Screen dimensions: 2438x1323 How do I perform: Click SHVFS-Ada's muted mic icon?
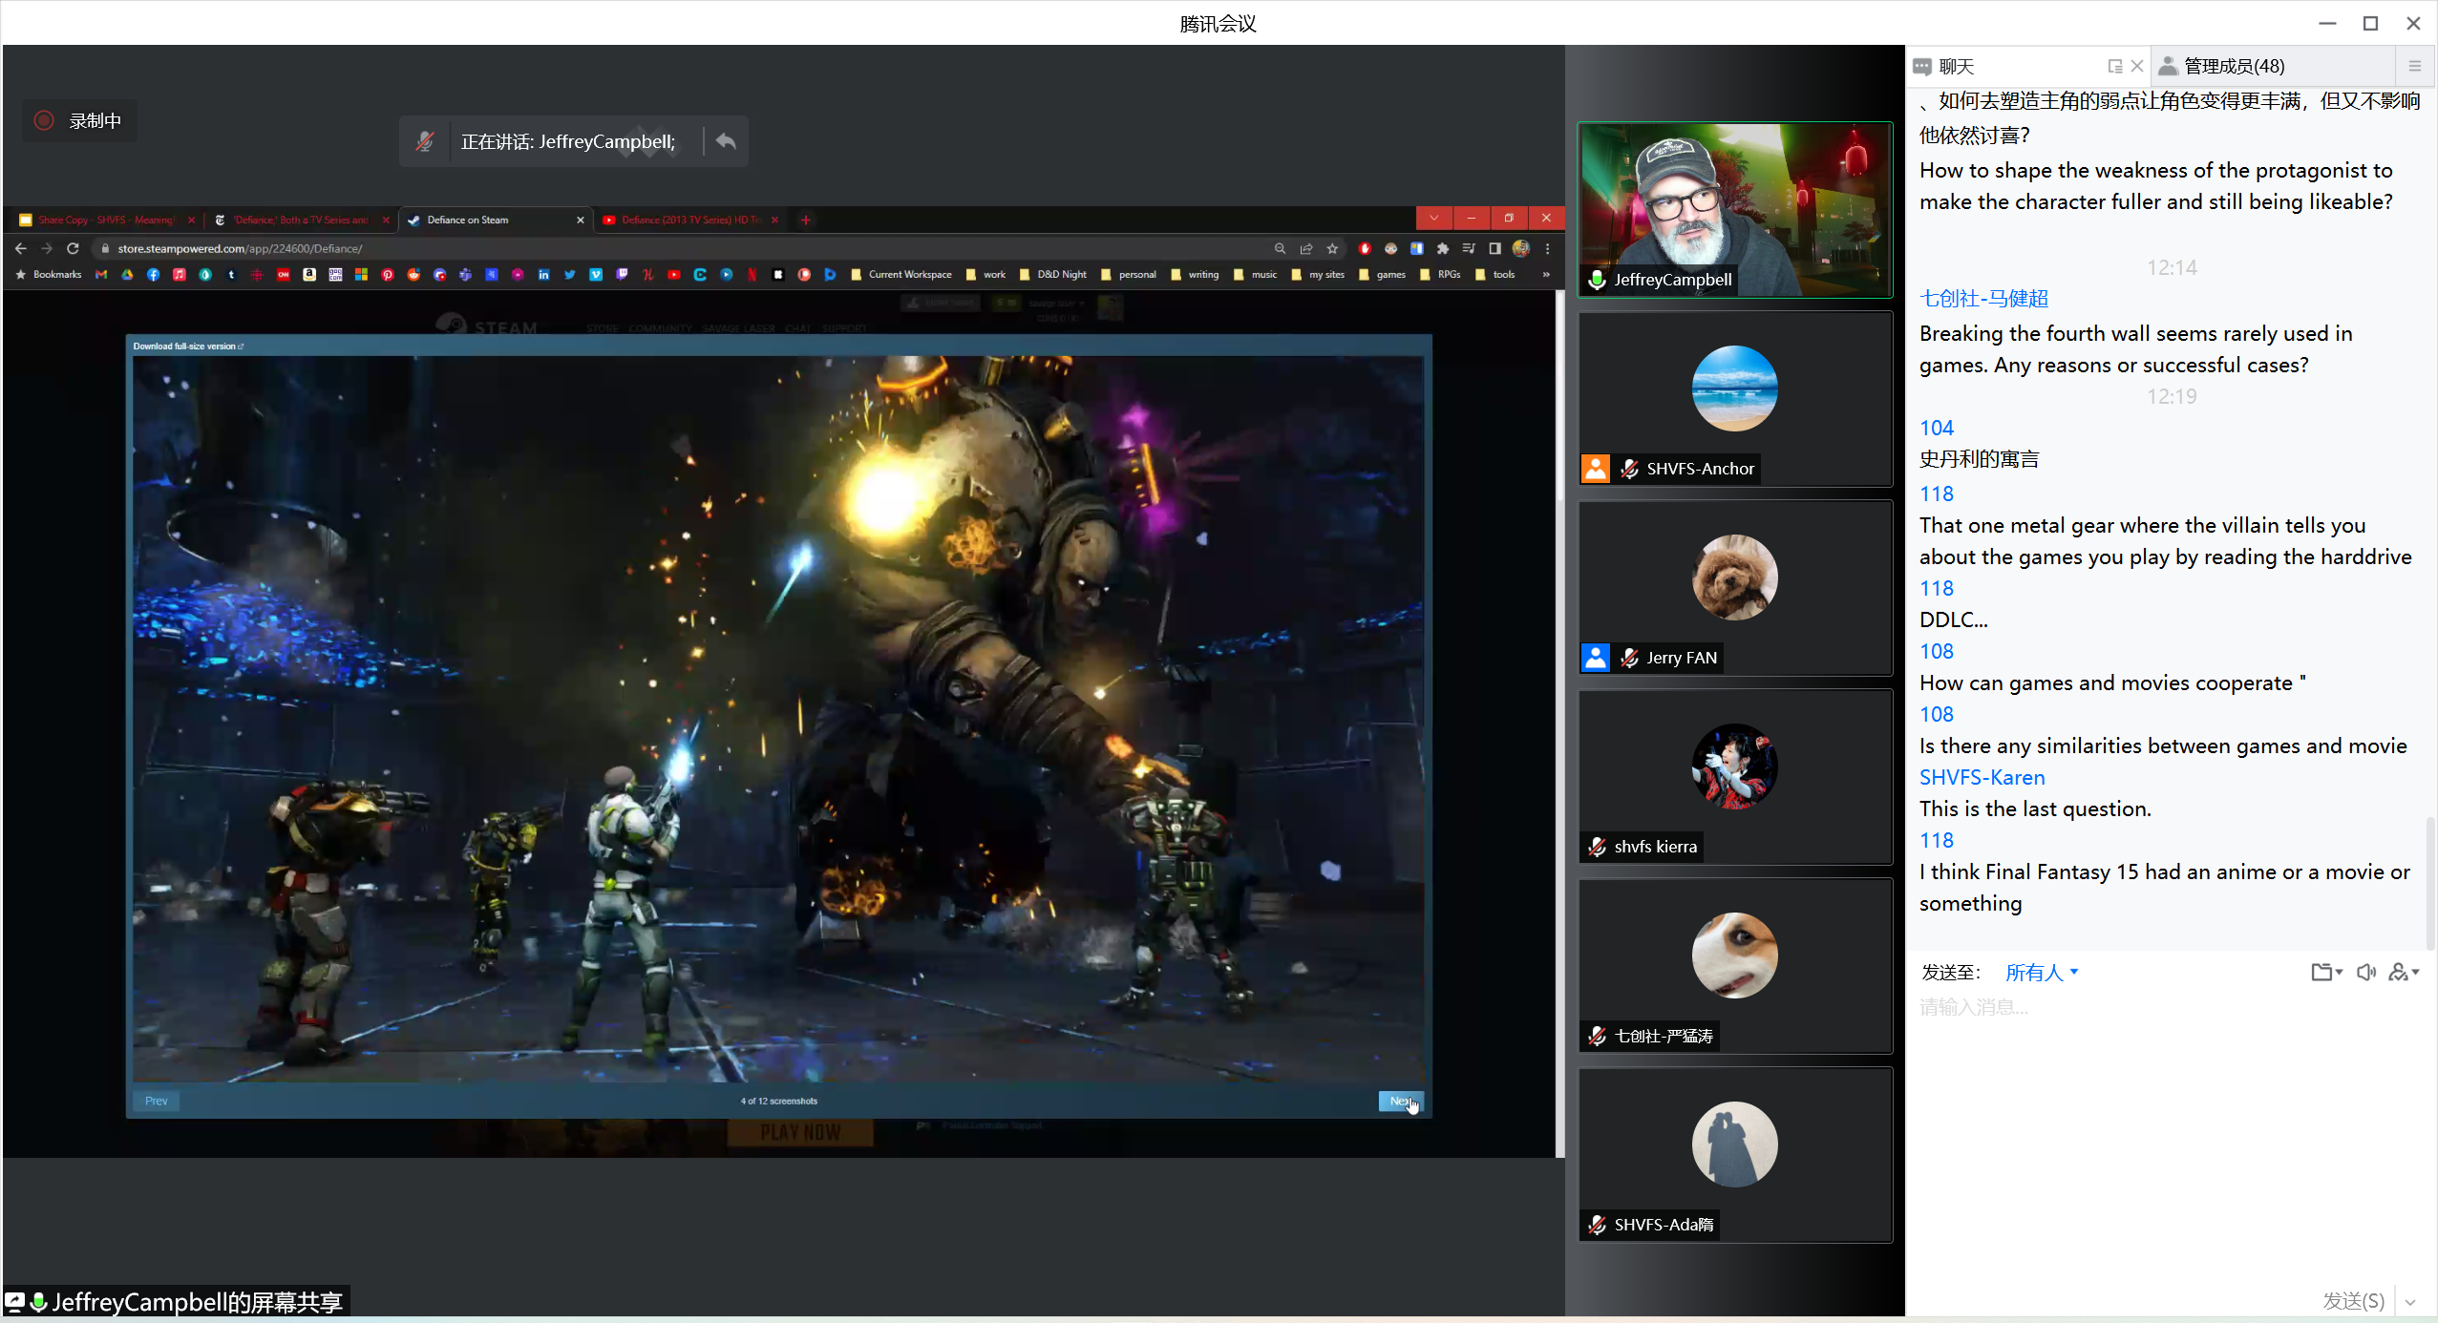point(1598,1225)
